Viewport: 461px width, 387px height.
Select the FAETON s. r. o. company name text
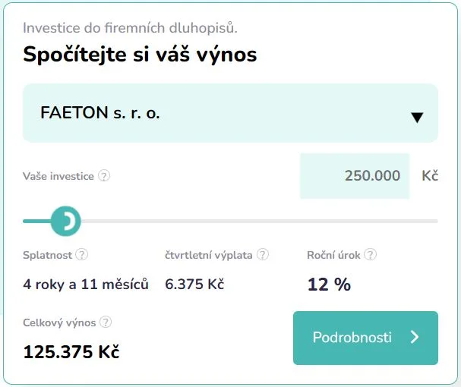(x=100, y=113)
